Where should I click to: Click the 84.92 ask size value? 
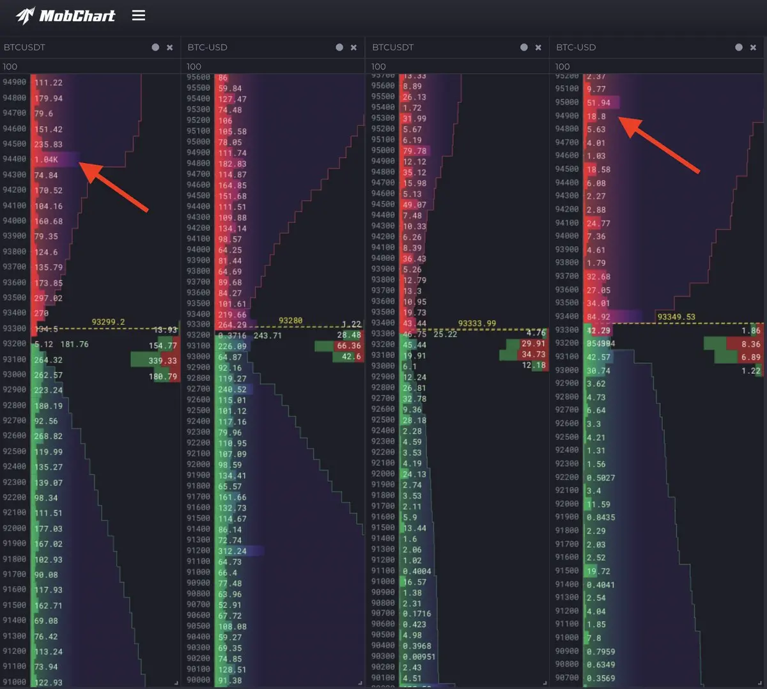pos(598,317)
